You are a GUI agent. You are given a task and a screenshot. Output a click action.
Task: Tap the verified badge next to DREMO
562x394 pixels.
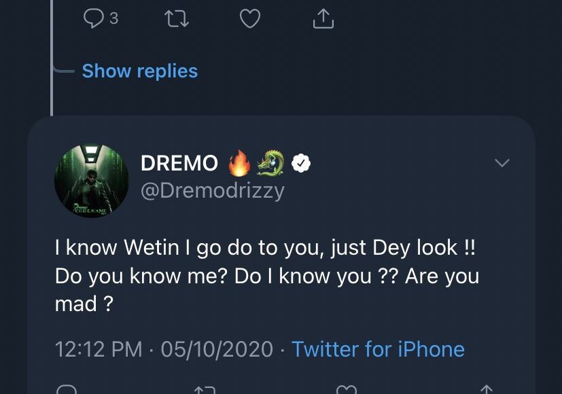point(302,164)
